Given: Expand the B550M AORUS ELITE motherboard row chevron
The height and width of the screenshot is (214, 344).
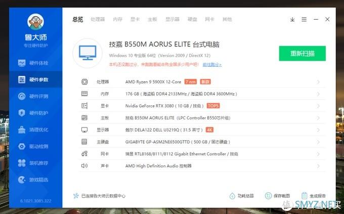Looking at the screenshot, I should tap(318, 118).
